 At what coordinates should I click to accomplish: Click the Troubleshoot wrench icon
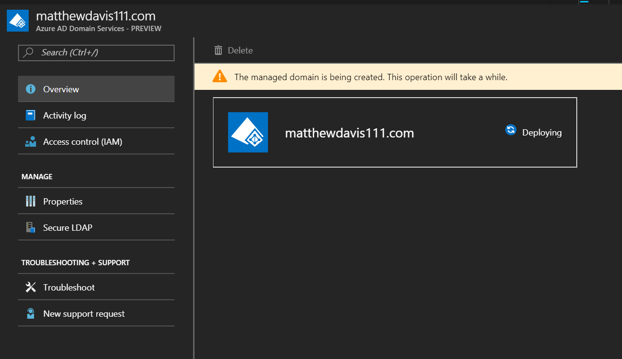pos(31,287)
